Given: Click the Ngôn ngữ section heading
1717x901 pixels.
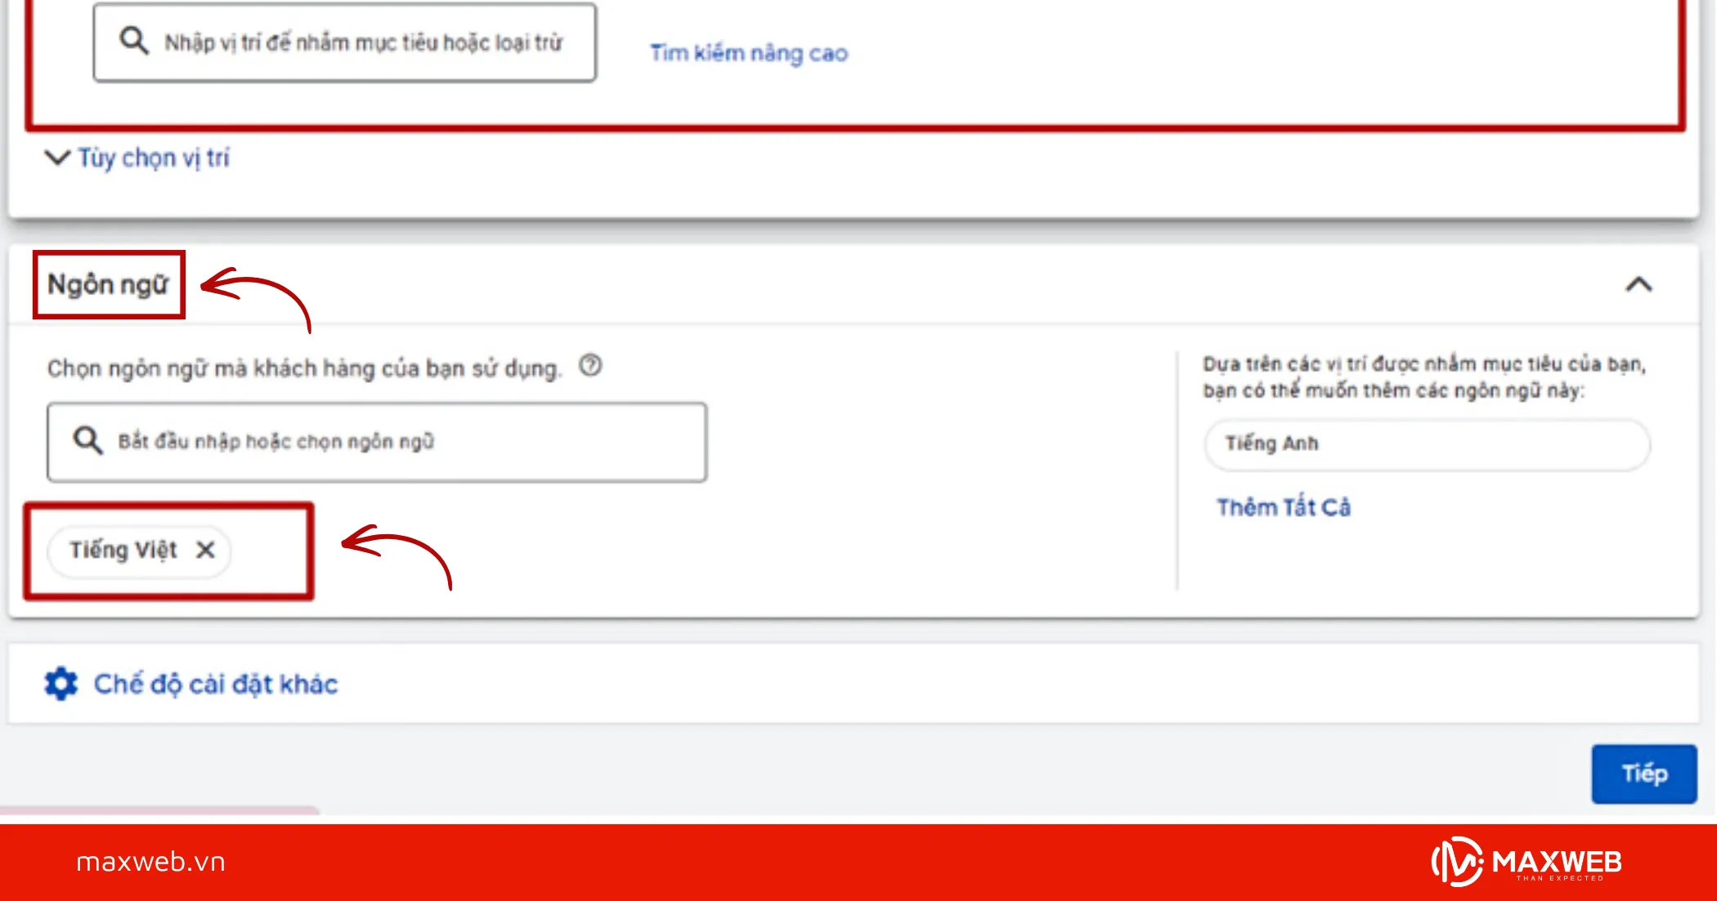Looking at the screenshot, I should [x=108, y=284].
